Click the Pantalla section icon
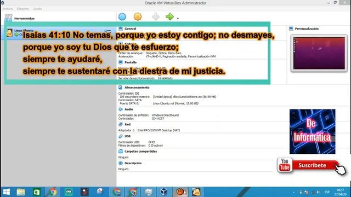This screenshot has height=197, width=351. [121, 62]
